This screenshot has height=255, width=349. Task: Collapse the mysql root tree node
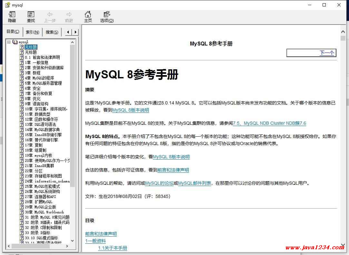point(9,42)
